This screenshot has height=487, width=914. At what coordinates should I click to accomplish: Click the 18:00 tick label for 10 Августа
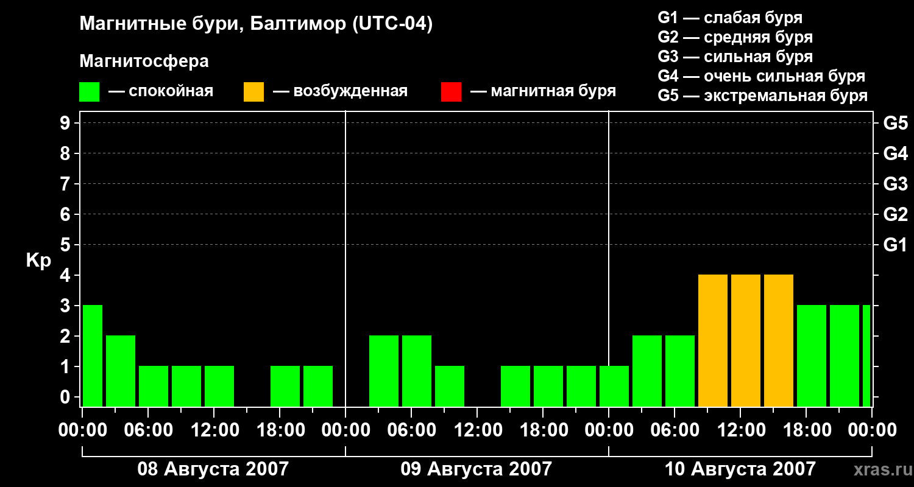tap(806, 430)
